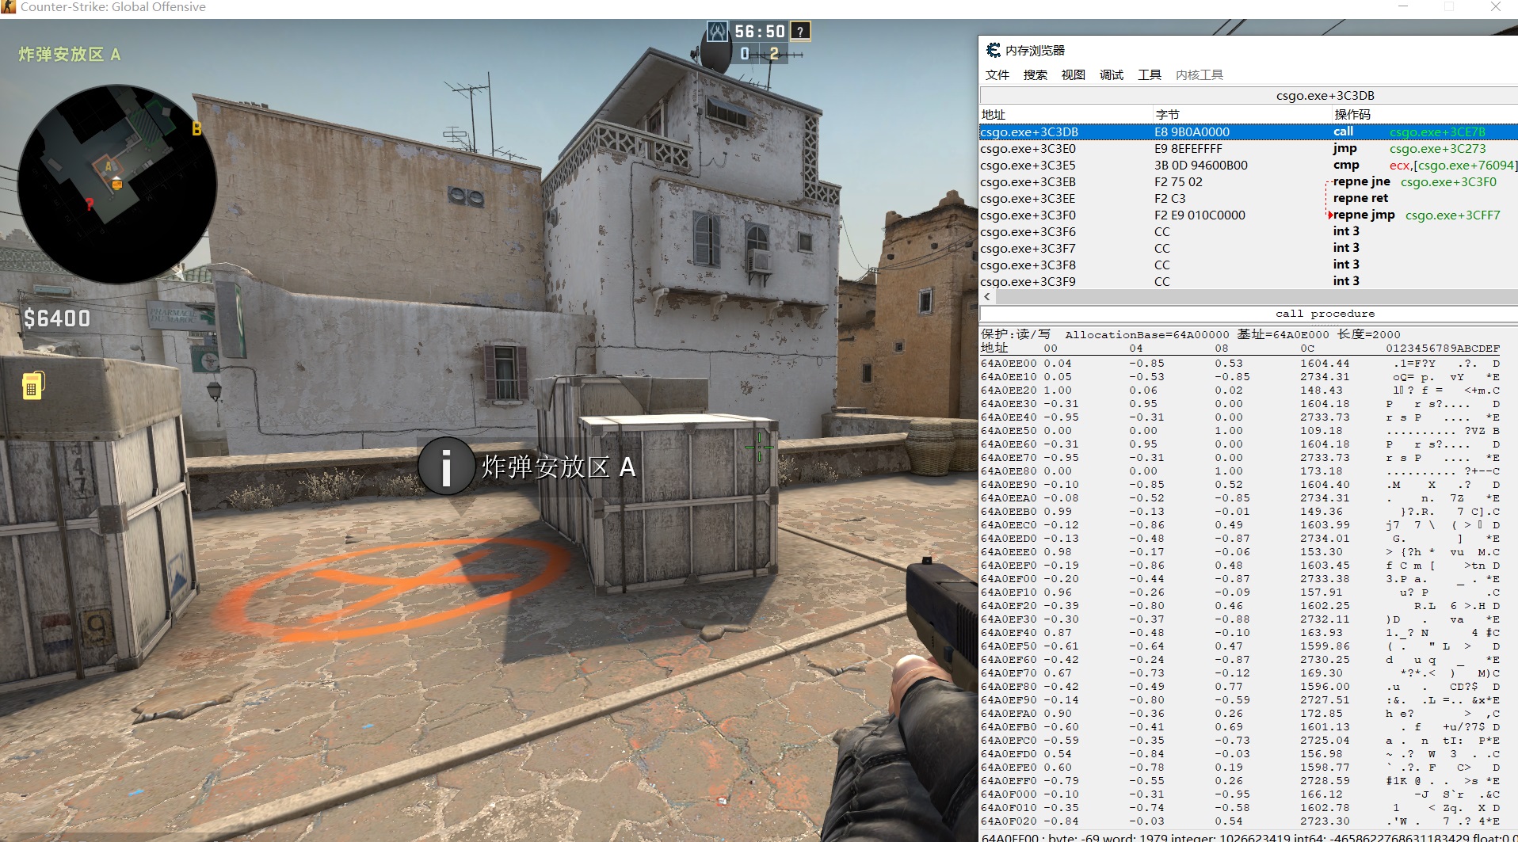Image resolution: width=1518 pixels, height=842 pixels.
Task: Click hex dump row 64A0EE00
Action: (x=1241, y=364)
